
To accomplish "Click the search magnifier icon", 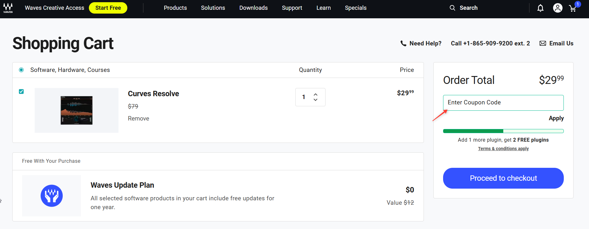I will (x=452, y=8).
